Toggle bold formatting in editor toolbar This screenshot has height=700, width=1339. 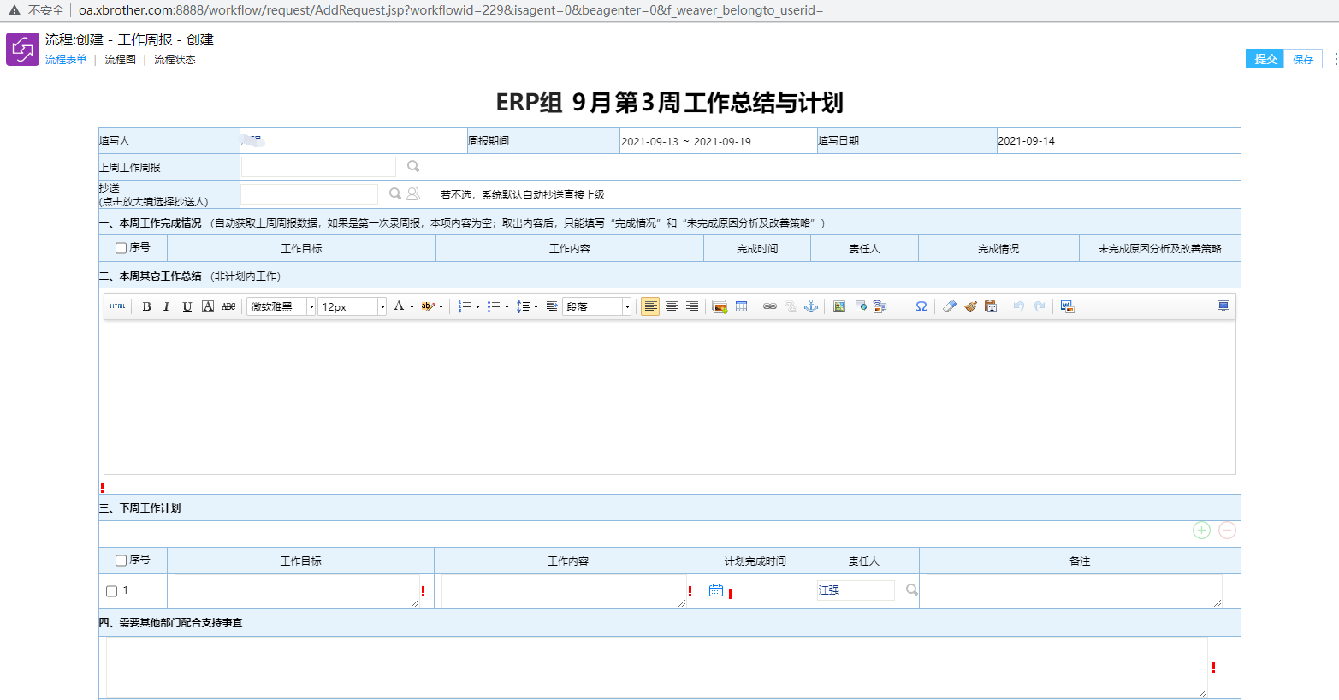click(x=146, y=306)
